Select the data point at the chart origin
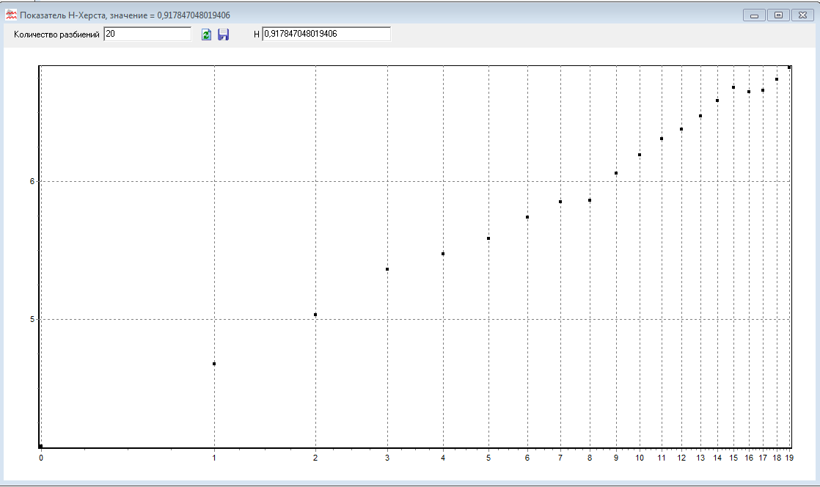The image size is (820, 487). [41, 446]
